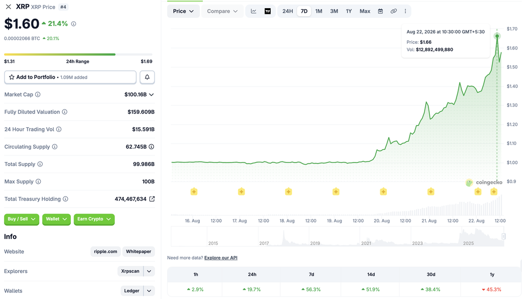Switch to line chart view icon
Viewport: 522px width, 299px height.
pos(254,11)
